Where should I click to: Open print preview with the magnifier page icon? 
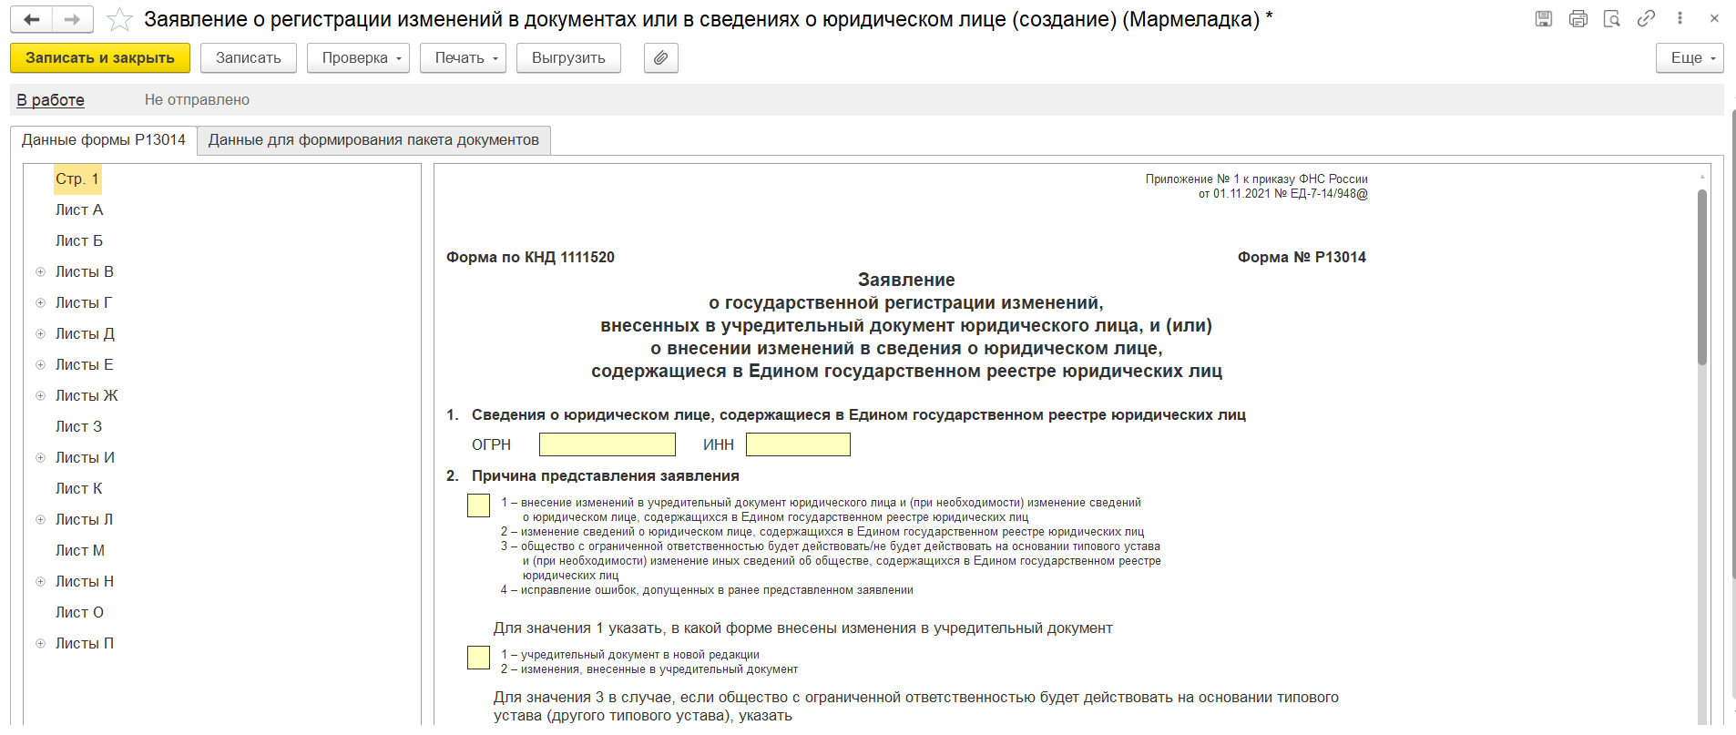tap(1612, 18)
